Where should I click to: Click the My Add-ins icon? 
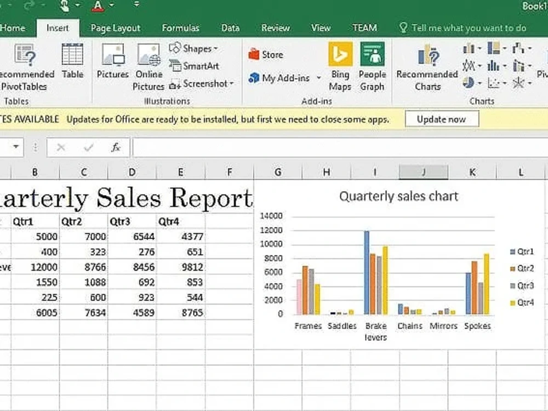click(254, 78)
